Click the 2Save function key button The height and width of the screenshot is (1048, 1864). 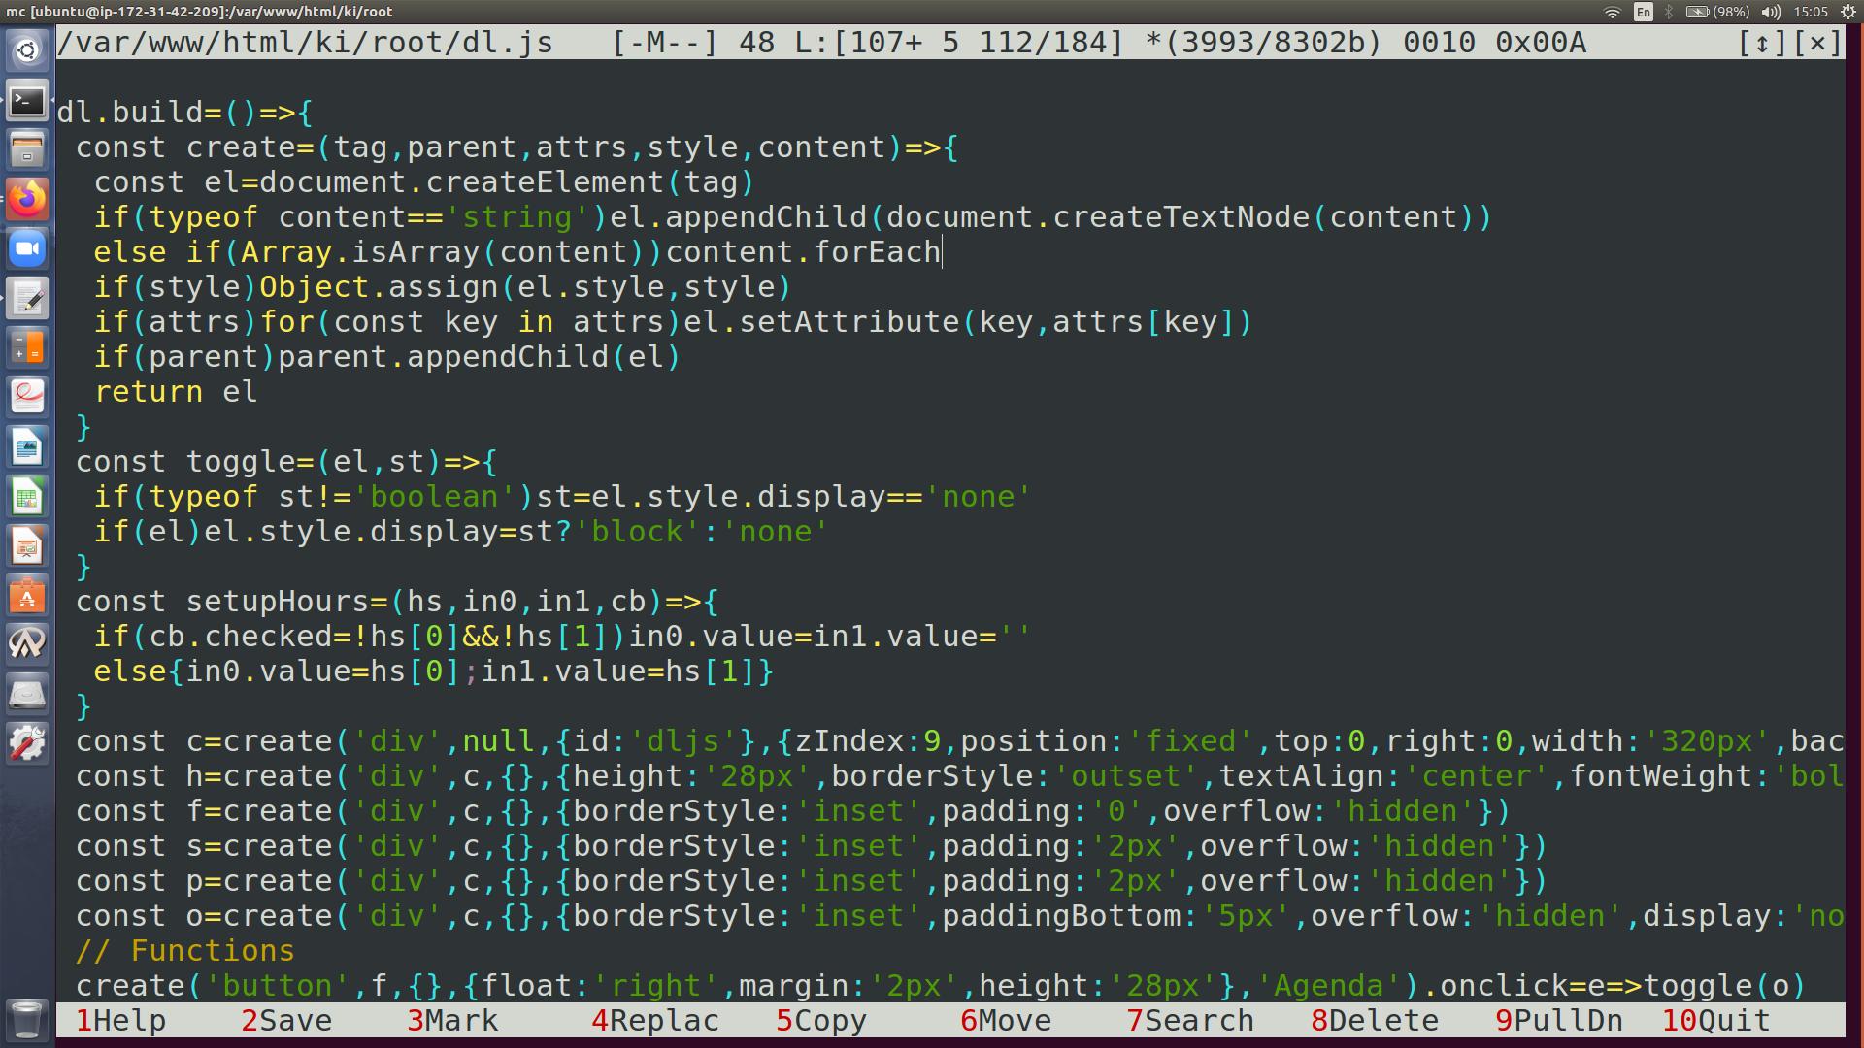[286, 1021]
